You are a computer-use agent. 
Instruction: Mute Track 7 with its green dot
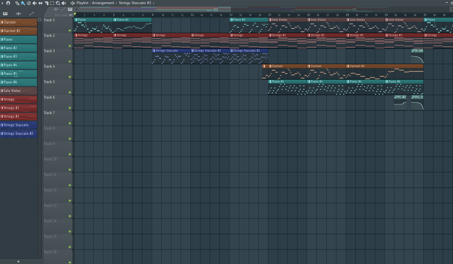pyautogui.click(x=70, y=123)
